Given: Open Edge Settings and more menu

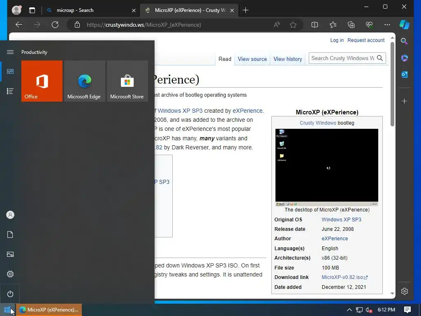Looking at the screenshot, I should coord(387,25).
